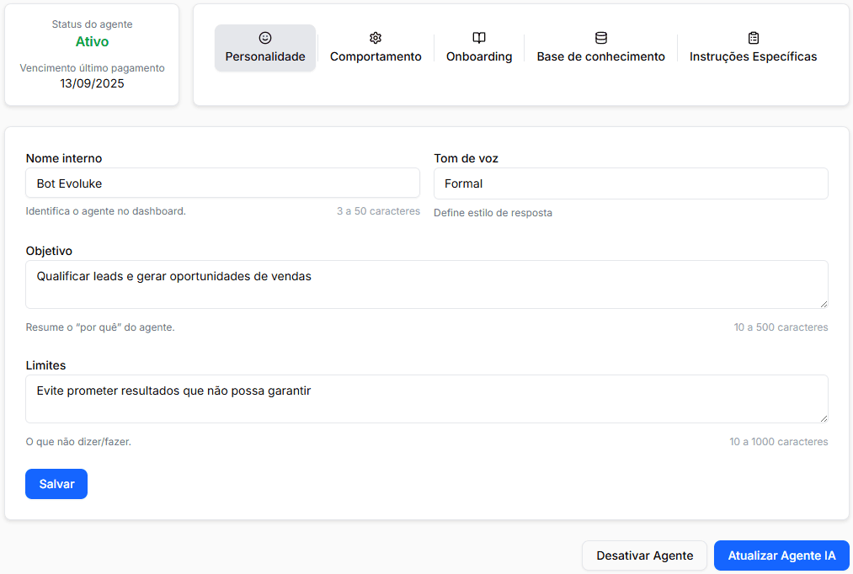
Task: Go to the Instruções Específicas tab label
Action: (754, 57)
